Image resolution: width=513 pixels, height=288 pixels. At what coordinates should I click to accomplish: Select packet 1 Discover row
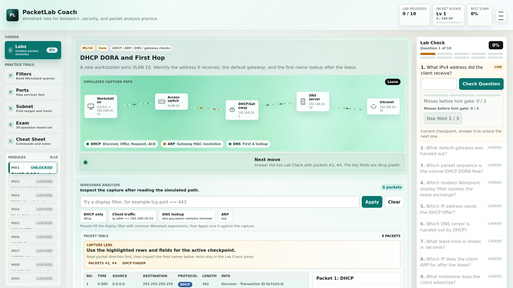pos(196,284)
